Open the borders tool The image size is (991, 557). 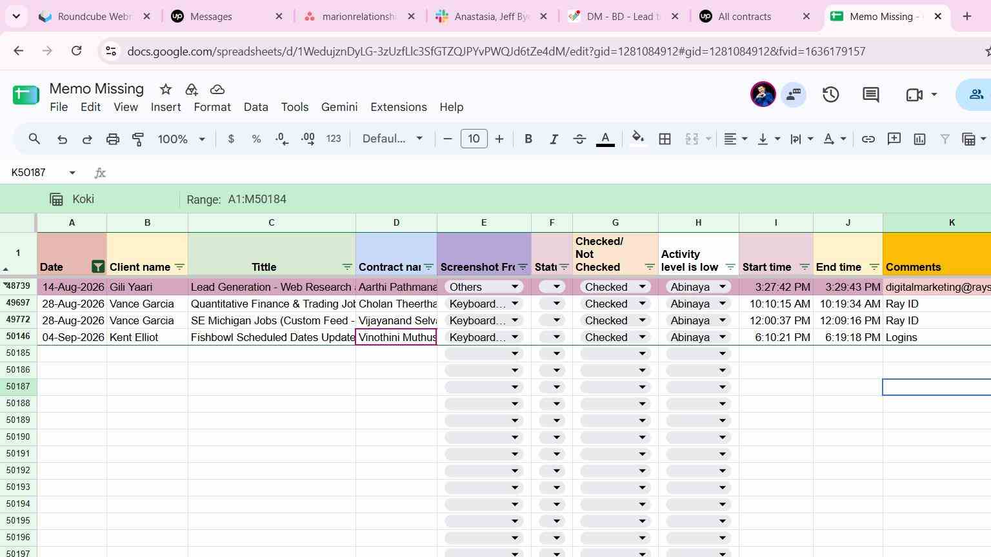point(665,139)
